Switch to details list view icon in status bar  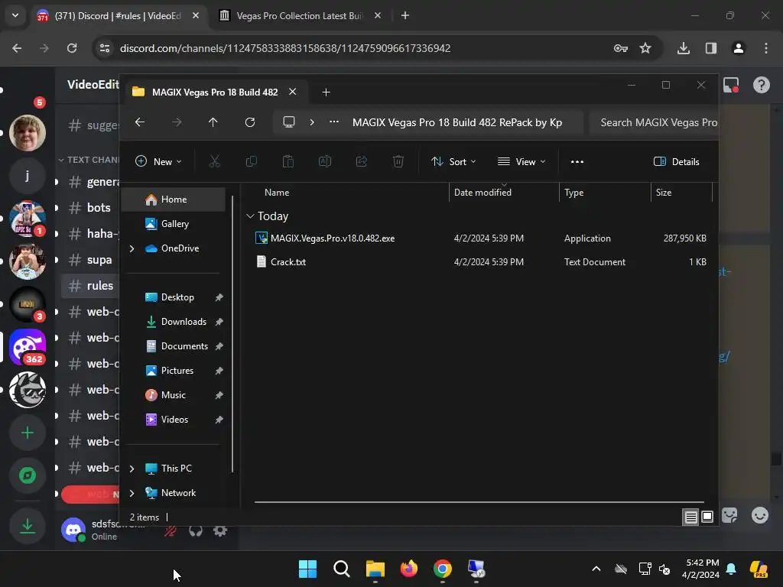[690, 517]
